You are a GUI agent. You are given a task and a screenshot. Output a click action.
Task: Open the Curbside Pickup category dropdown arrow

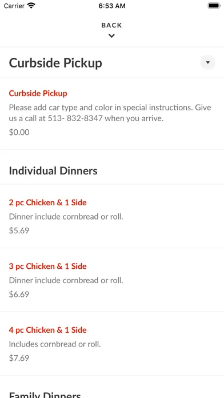207,62
